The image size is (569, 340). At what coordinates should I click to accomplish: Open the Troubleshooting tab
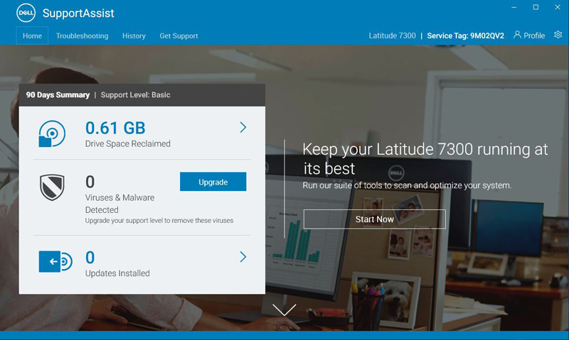(x=82, y=35)
